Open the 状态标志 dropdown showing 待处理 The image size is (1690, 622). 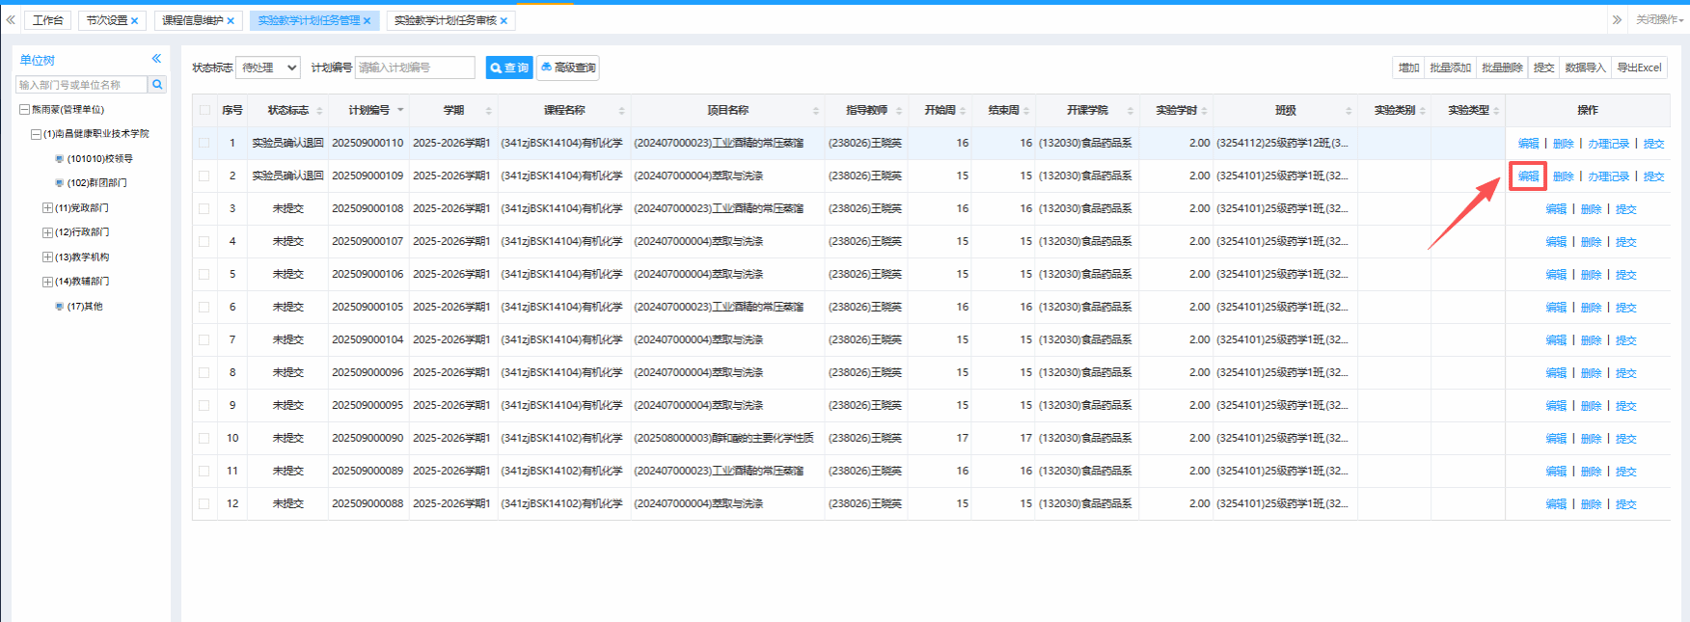click(x=268, y=68)
